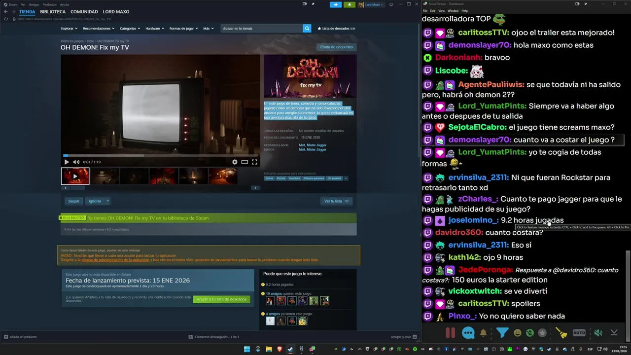The height and width of the screenshot is (355, 631).
Task: Click Añadir un producto in Steam
Action: click(x=20, y=337)
